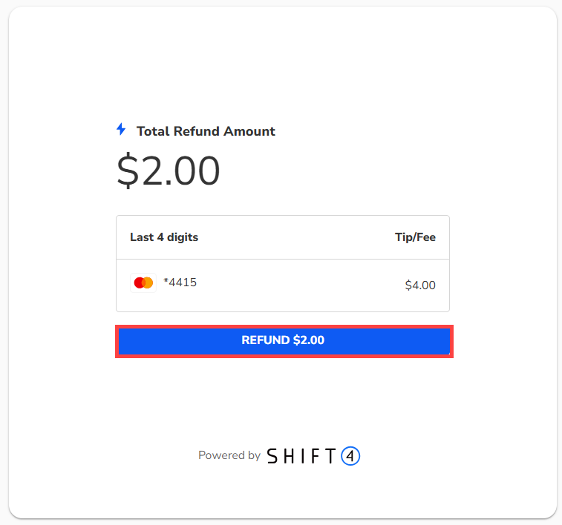Click the letter I in Shift4 logo

pyautogui.click(x=302, y=455)
